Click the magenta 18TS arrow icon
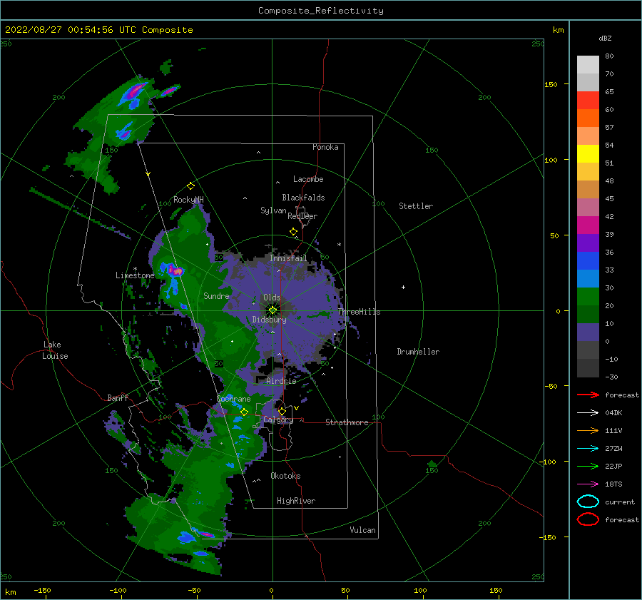 tap(588, 484)
